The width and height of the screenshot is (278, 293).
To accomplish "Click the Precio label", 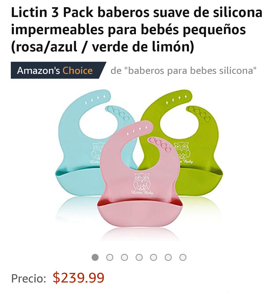I will 29,278.
